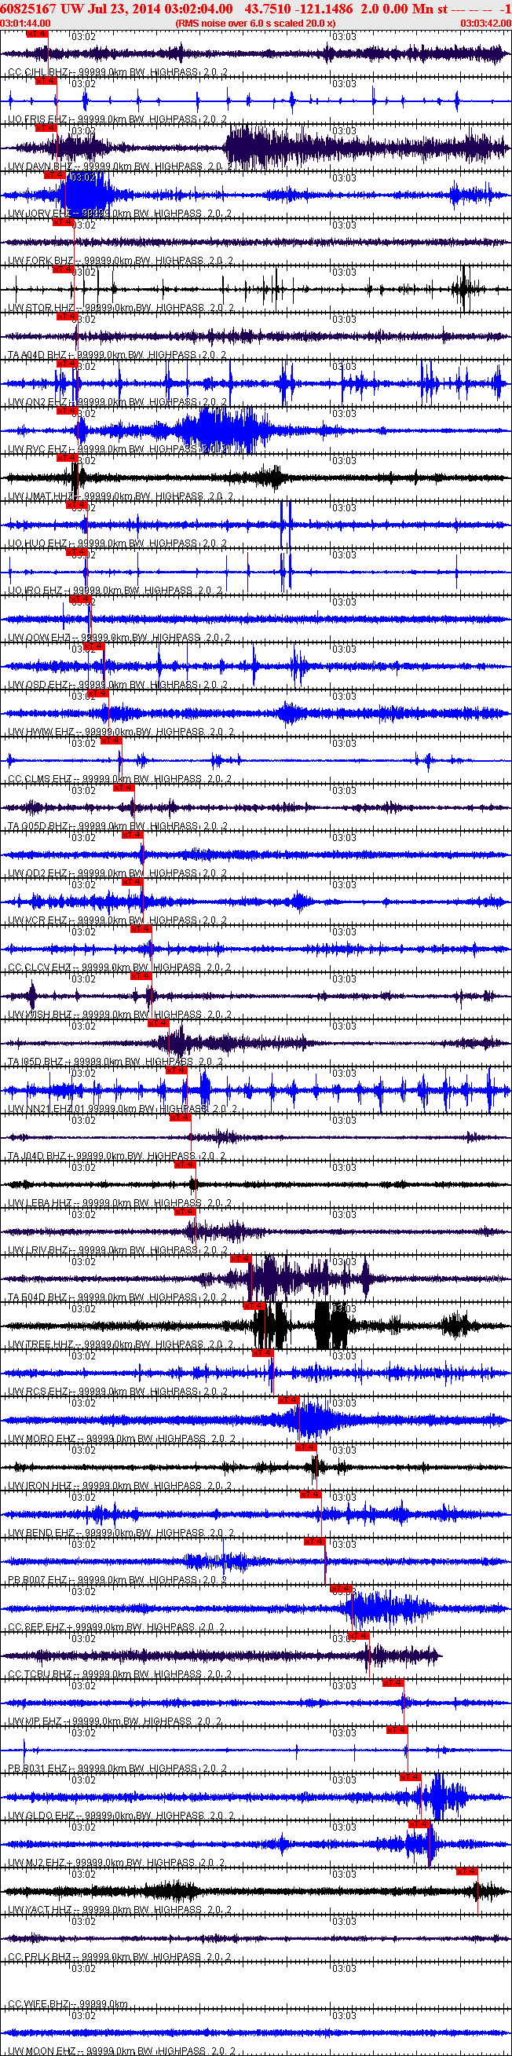This screenshot has width=512, height=2056.
Task: Select the pick flag on UW.YACT trace
Action: pos(466,1870)
